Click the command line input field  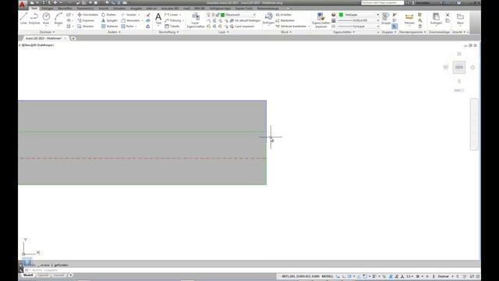click(251, 270)
